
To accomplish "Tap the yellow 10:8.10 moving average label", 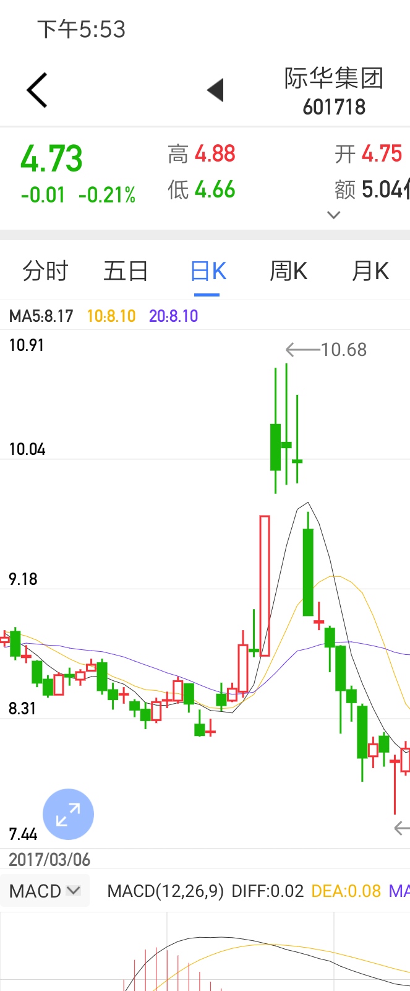I will coord(111,316).
